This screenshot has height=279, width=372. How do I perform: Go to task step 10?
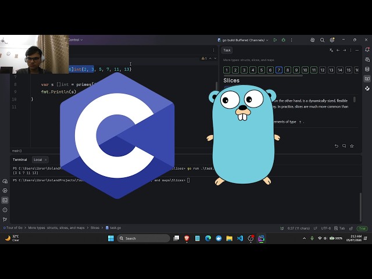pos(305,70)
